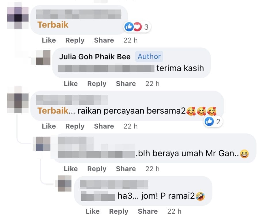
Task: Like the first Terbaik comment
Action: click(49, 40)
